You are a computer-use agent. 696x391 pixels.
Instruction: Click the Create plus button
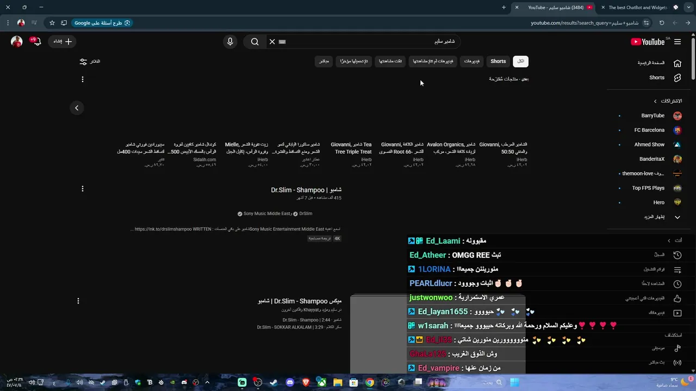[63, 41]
